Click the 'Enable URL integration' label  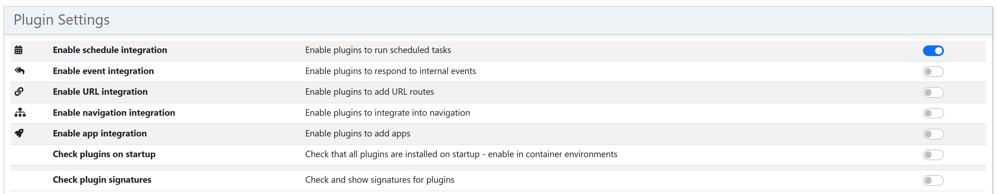pos(100,92)
